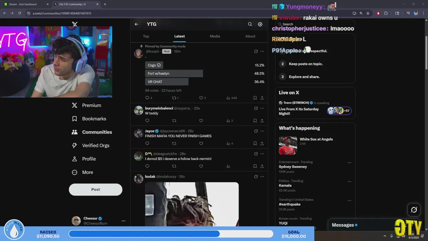Like the pinned poll post
Image resolution: width=428 pixels, height=241 pixels.
pyautogui.click(x=201, y=98)
